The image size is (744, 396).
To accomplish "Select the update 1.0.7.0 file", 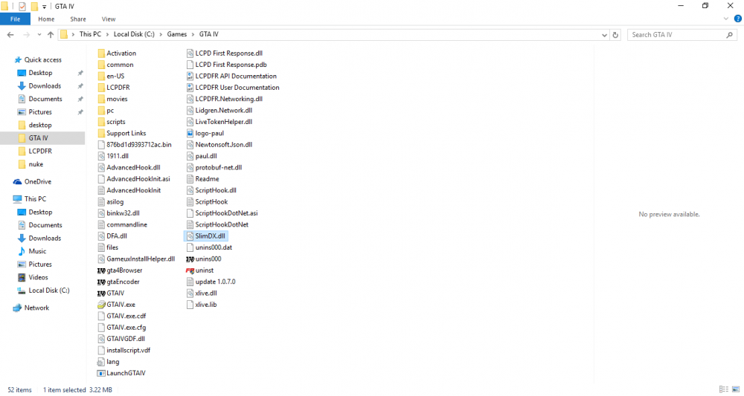I will (211, 282).
